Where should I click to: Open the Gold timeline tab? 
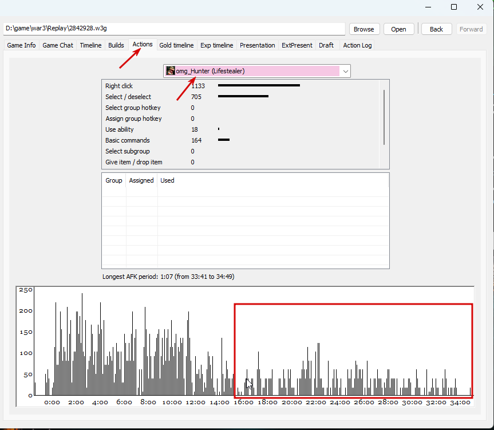click(x=176, y=45)
